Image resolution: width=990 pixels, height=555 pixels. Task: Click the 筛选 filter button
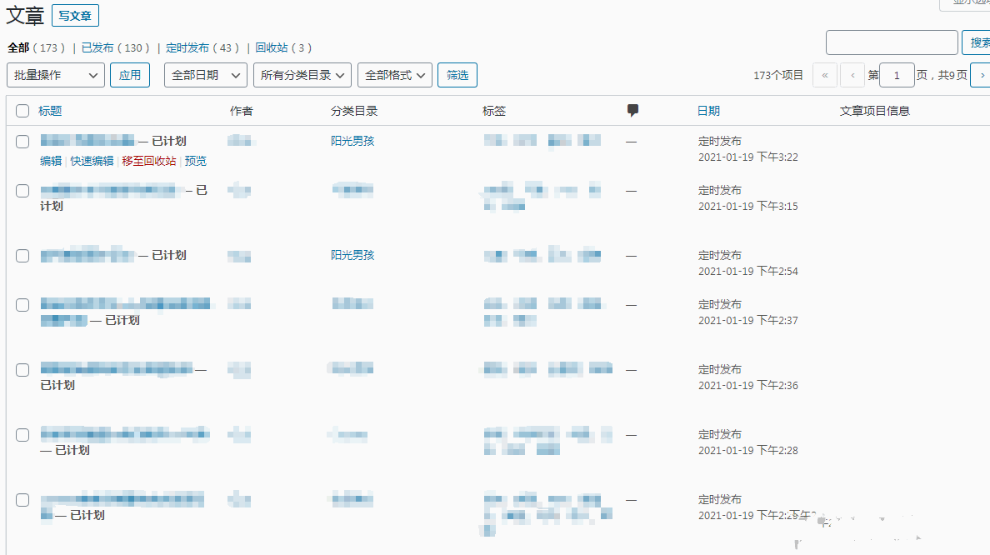pos(457,75)
